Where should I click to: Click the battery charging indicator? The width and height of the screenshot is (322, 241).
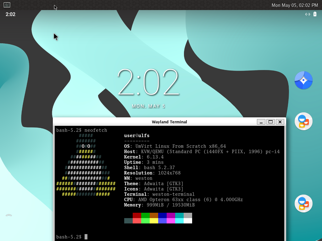pyautogui.click(x=314, y=14)
